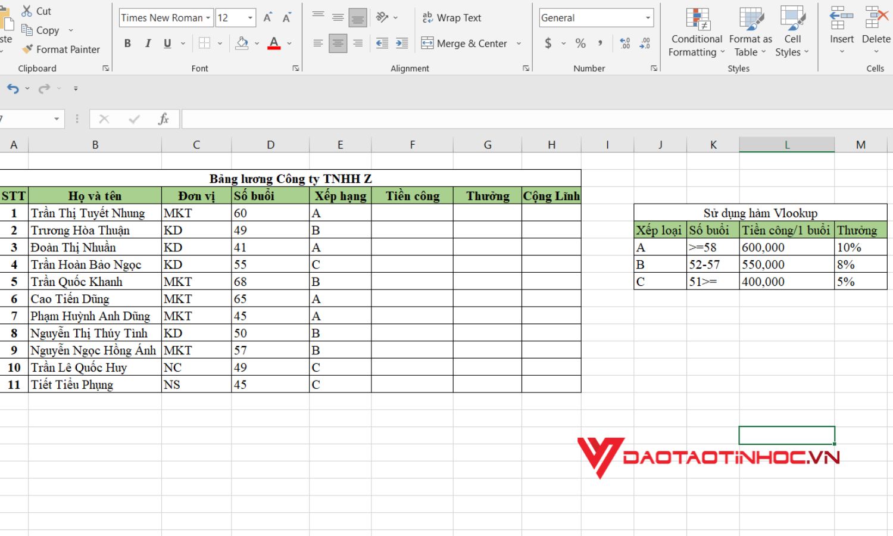Open the Font Color swatch menu

(288, 43)
